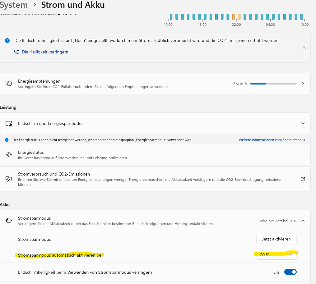Click the blue info icon in brightness notice

tap(7, 40)
